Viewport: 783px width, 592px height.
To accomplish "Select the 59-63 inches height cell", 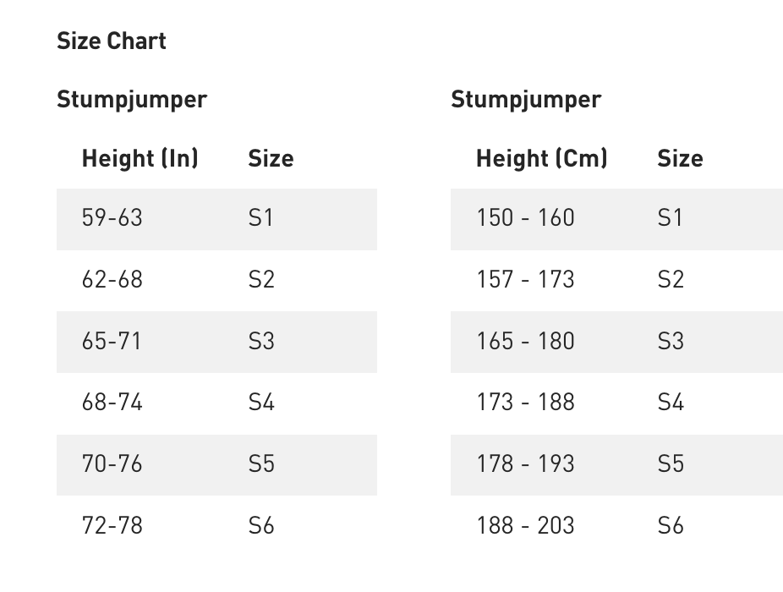I will pyautogui.click(x=112, y=218).
